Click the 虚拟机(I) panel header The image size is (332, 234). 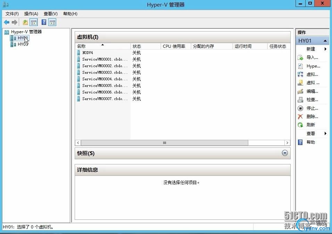pyautogui.click(x=183, y=37)
